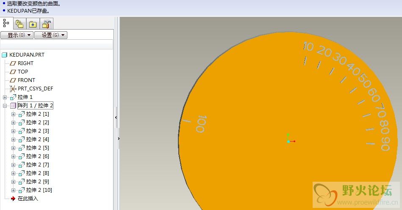402x210 pixels.
Task: Select 拉伸 2 [8] pattern member
Action: tap(37, 173)
